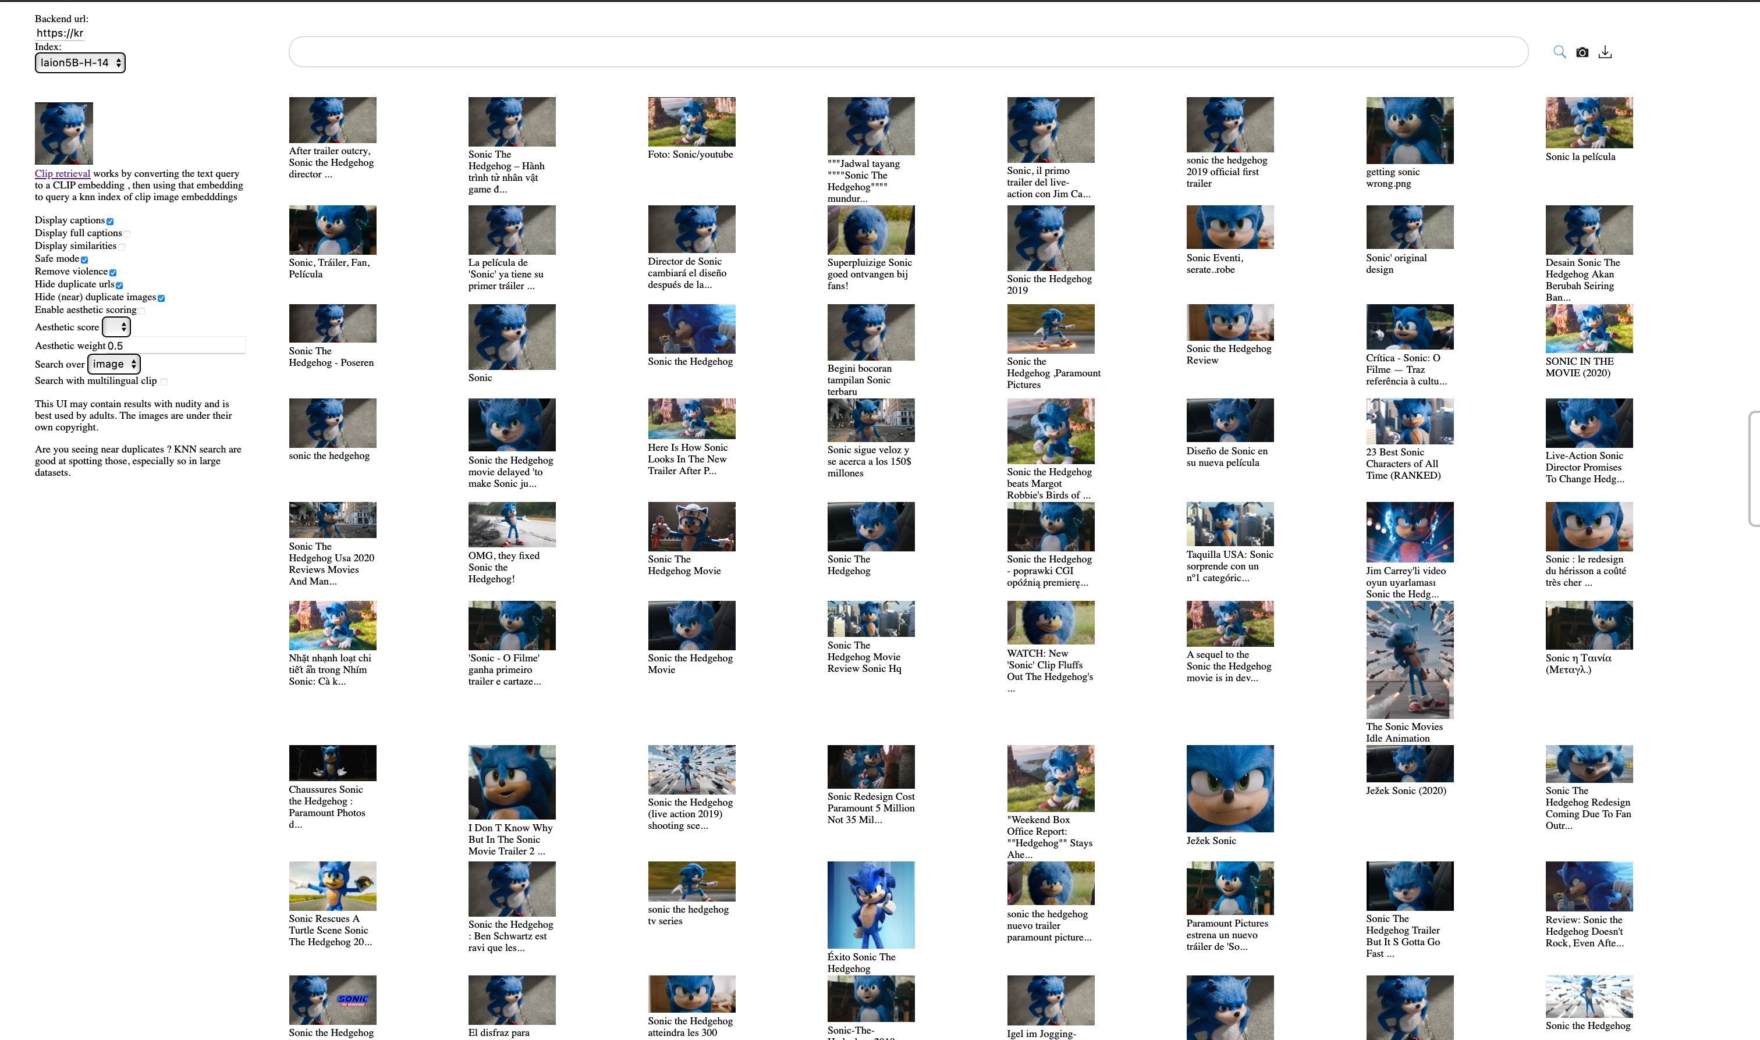Focus the Backend url input field
The image size is (1760, 1040).
59,33
